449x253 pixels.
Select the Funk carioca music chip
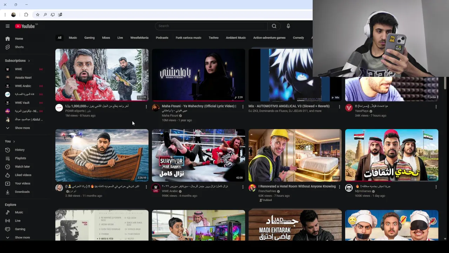188,38
